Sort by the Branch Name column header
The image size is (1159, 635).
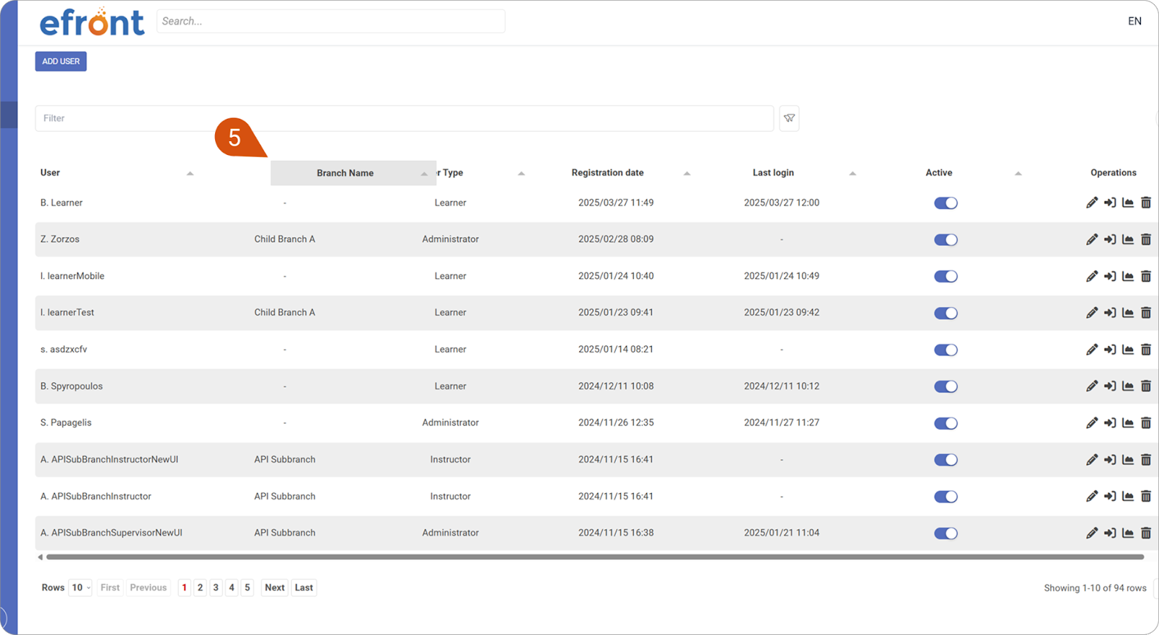click(346, 173)
